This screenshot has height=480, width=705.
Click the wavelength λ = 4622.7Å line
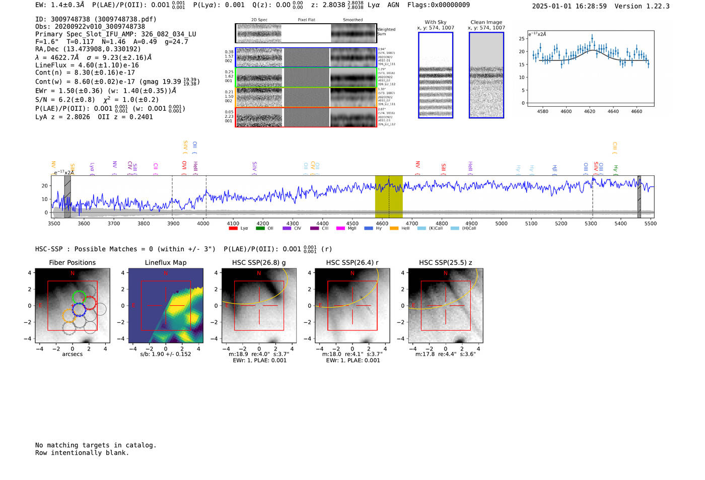tap(56, 57)
